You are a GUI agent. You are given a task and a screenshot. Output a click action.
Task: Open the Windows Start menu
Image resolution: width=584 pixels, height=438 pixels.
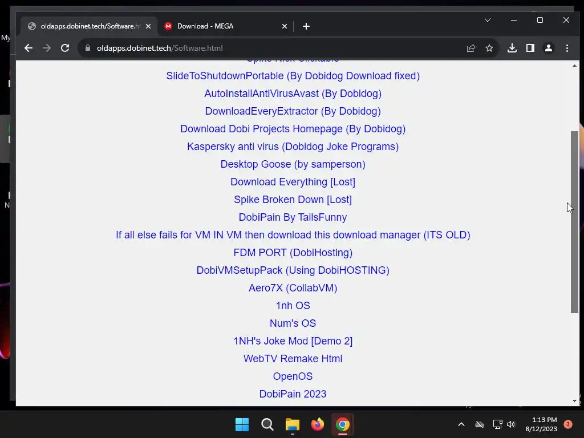[x=242, y=424]
